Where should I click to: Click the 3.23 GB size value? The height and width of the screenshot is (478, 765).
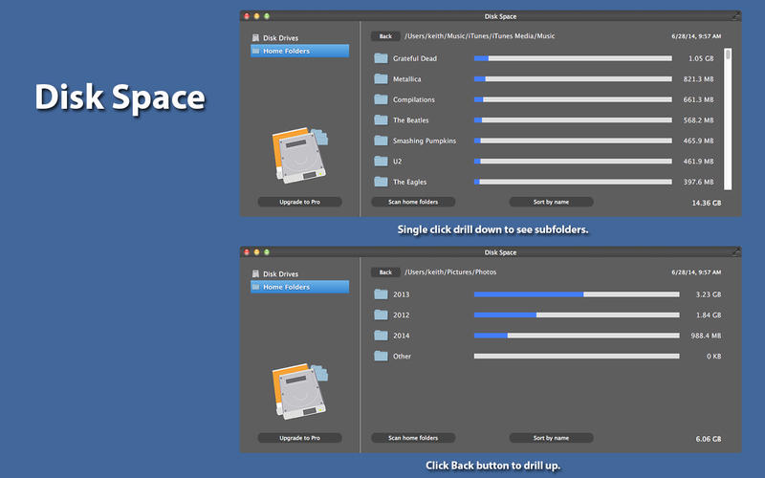pos(708,294)
